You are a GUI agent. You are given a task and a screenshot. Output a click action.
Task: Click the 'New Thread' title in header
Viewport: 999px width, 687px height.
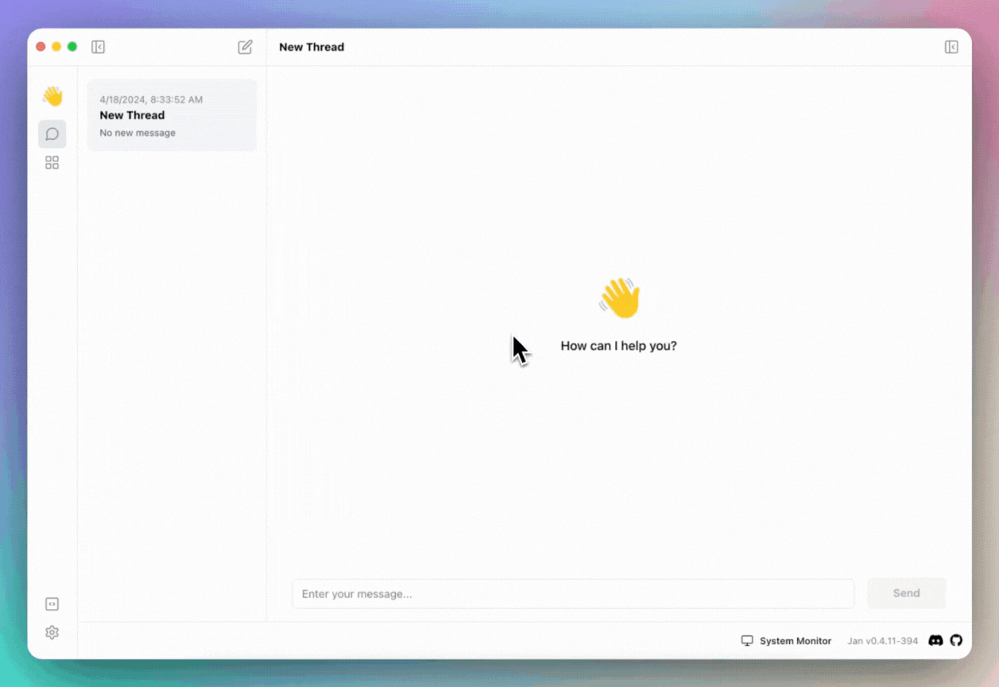312,47
